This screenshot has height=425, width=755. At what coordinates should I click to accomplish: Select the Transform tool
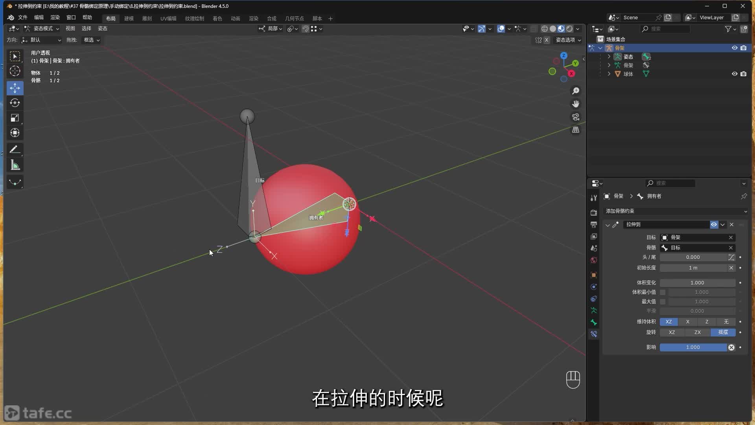[x=15, y=133]
